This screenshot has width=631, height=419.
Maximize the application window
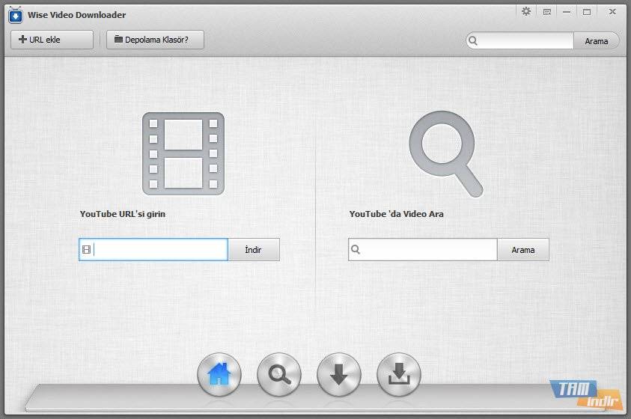(587, 12)
